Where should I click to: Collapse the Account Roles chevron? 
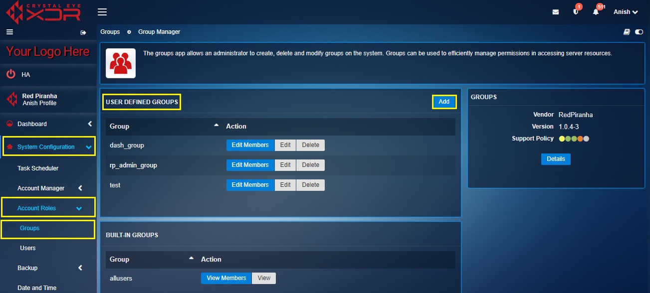click(x=79, y=208)
